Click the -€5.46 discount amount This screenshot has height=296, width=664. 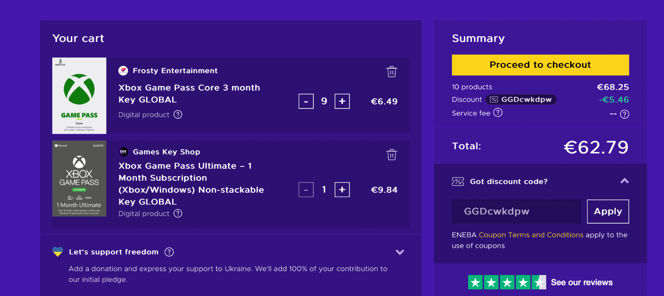pos(614,100)
